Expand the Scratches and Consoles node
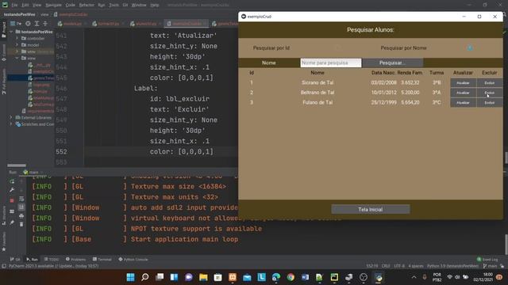508x285 pixels. 11,124
